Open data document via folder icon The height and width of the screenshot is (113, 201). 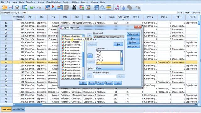[4, 8]
